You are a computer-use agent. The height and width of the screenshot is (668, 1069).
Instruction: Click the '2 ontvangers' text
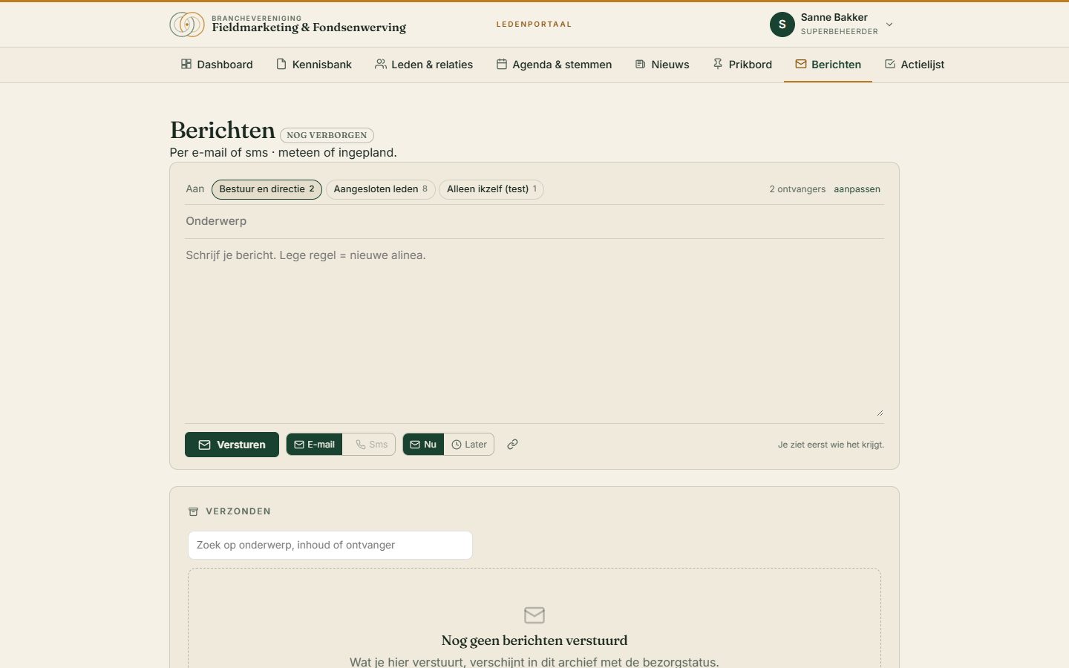pyautogui.click(x=797, y=189)
